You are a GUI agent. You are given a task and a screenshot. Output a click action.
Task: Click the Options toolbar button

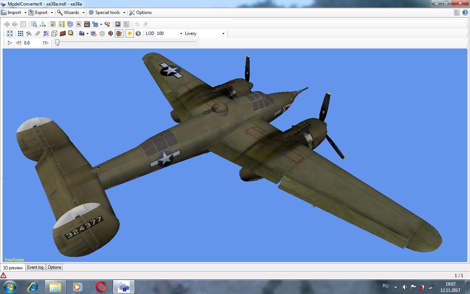coord(140,12)
